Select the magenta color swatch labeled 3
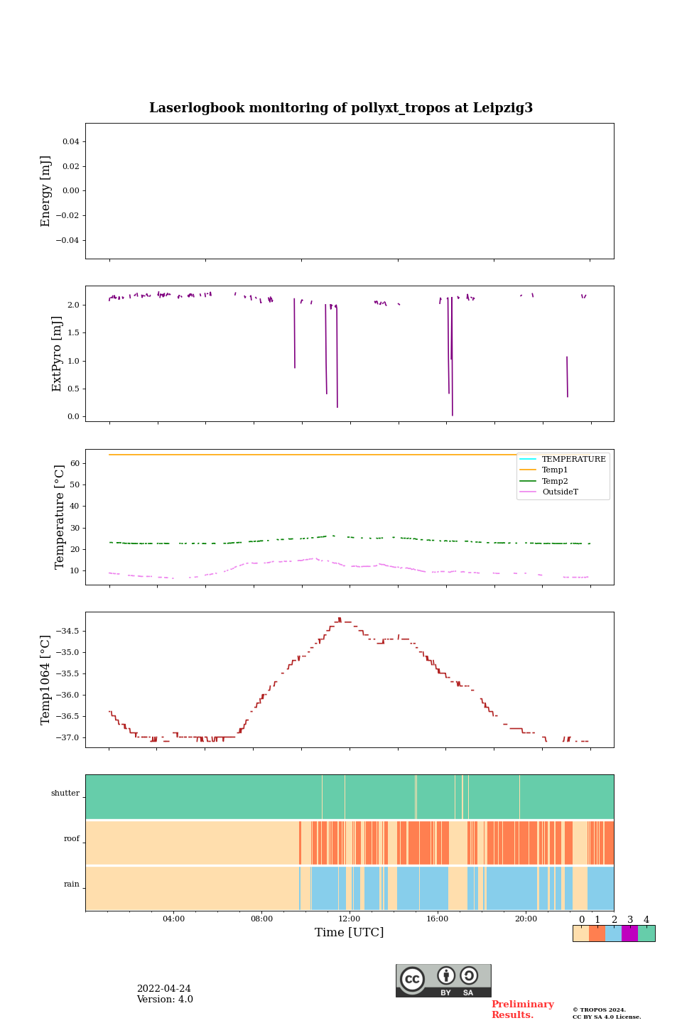Screen dimensions: 682x1023 click(x=629, y=933)
